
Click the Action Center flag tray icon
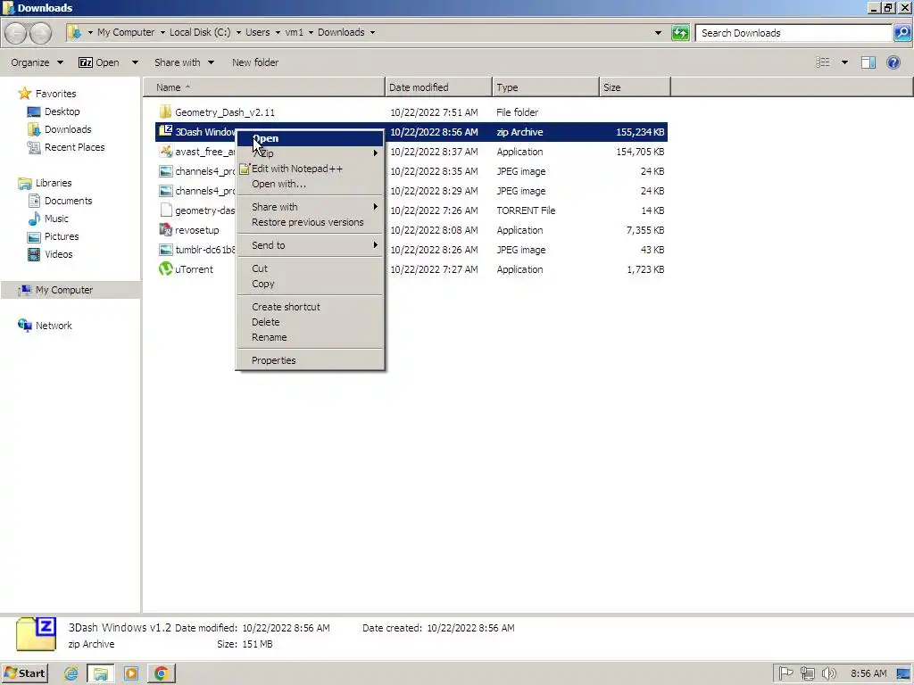(x=785, y=673)
